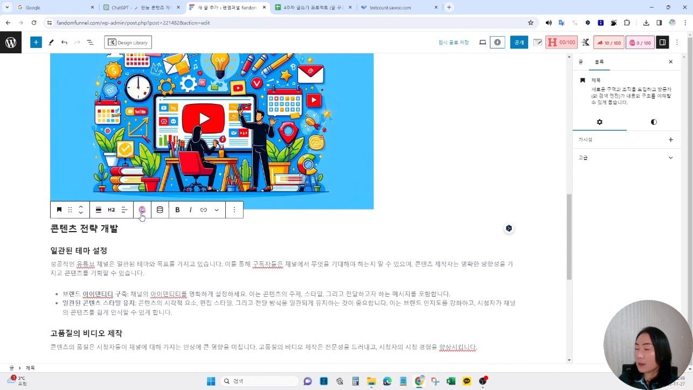Click the taskbar 검색 search box
The image size is (693, 390).
tap(260, 381)
